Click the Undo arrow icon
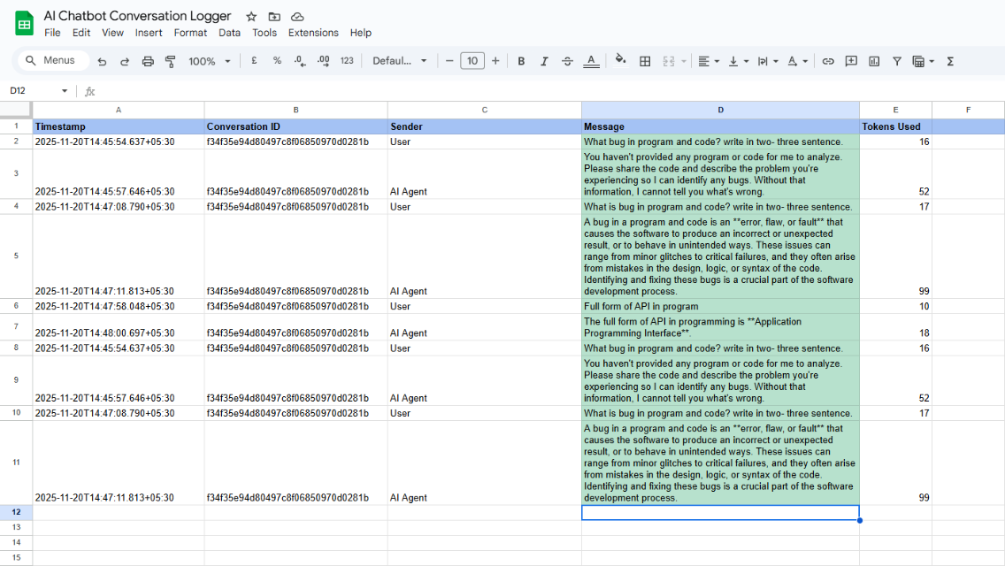The height and width of the screenshot is (566, 1005). 102,61
